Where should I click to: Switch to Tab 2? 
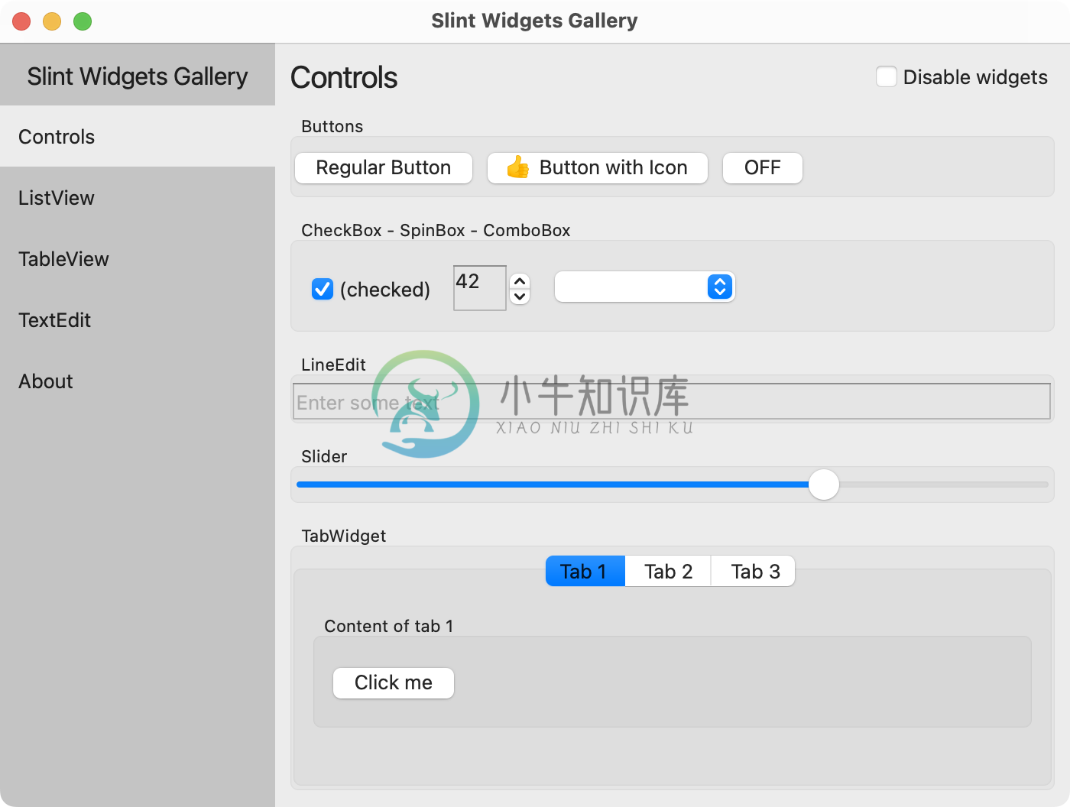667,571
